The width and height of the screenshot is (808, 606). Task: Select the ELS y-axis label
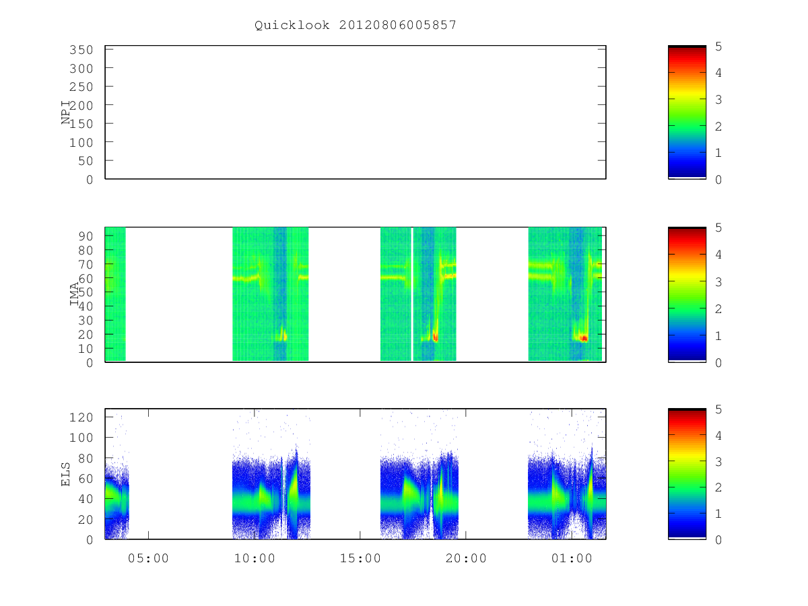point(66,473)
